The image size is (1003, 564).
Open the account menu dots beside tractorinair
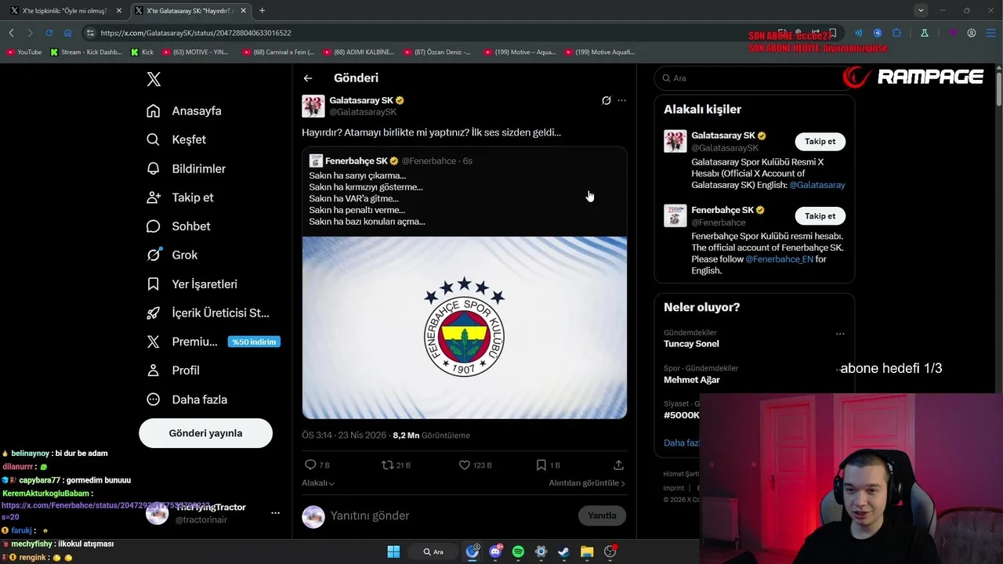[x=275, y=513]
